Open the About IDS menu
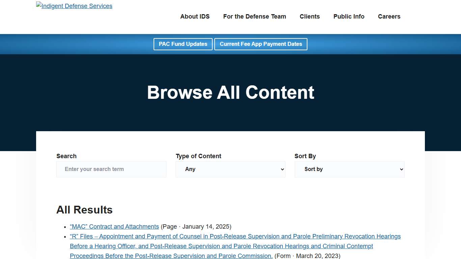 (x=195, y=17)
